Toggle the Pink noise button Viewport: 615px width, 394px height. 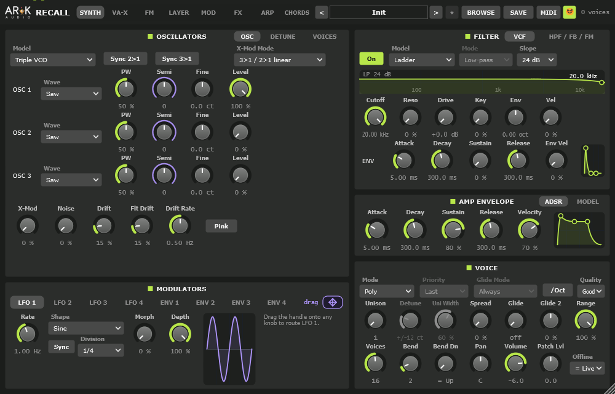point(221,226)
